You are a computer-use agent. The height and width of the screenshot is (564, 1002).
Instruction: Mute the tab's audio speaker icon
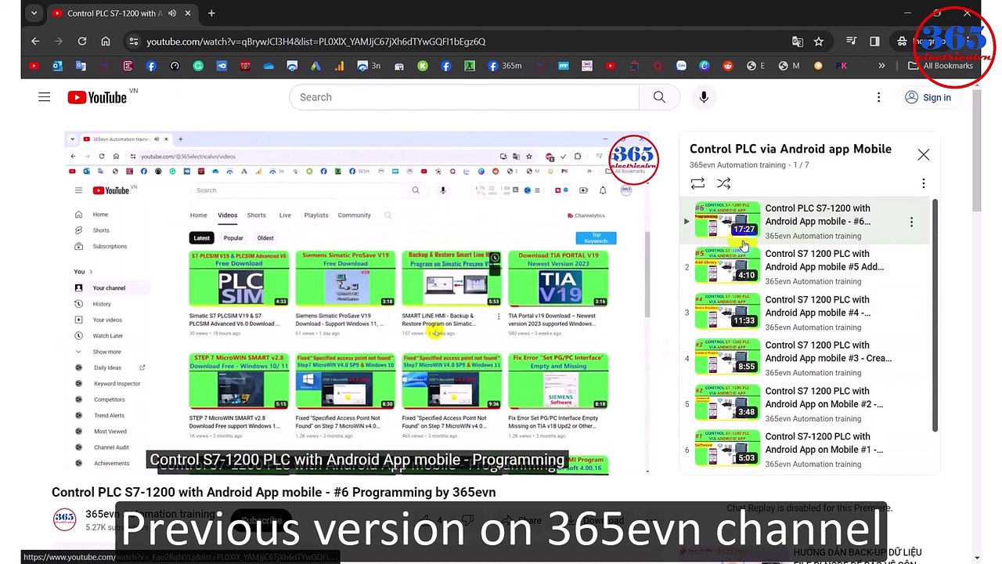pyautogui.click(x=171, y=13)
